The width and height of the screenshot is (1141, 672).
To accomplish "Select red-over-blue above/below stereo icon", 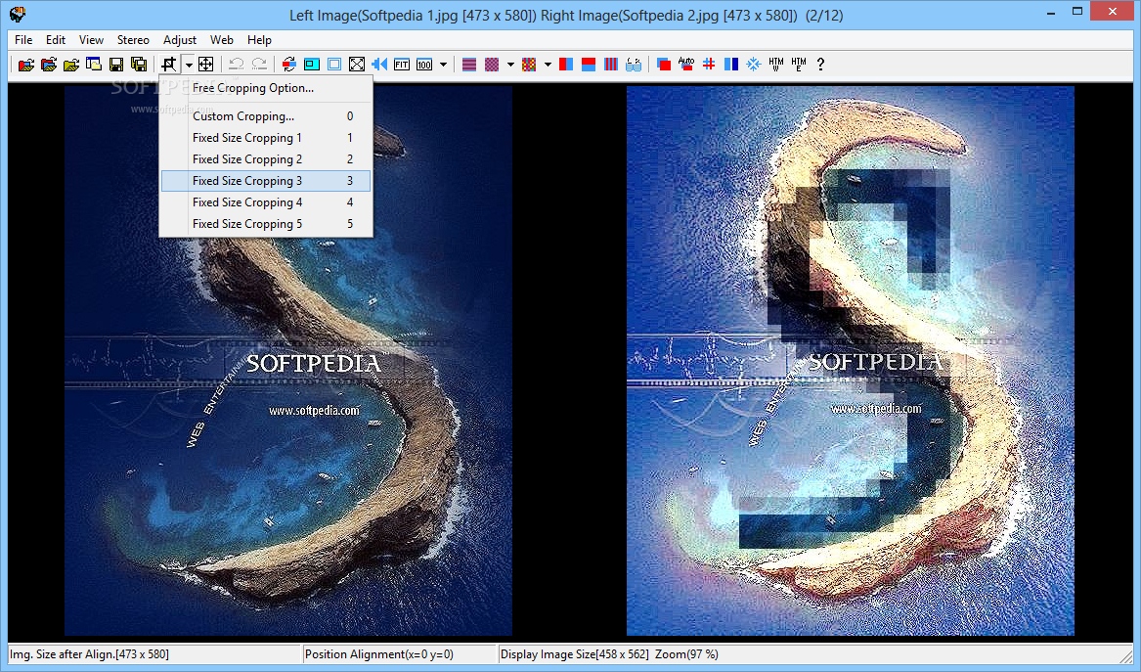I will coord(589,64).
